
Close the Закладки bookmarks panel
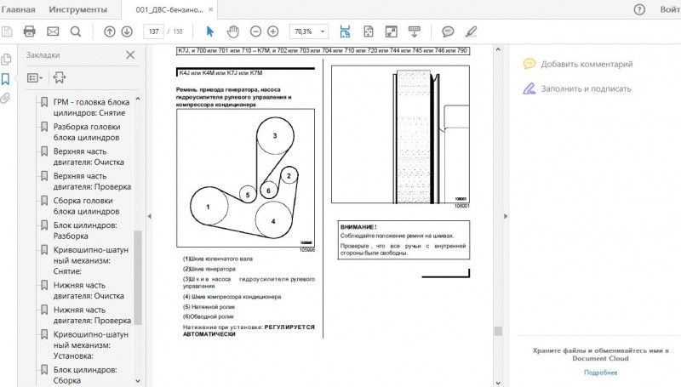pos(130,55)
